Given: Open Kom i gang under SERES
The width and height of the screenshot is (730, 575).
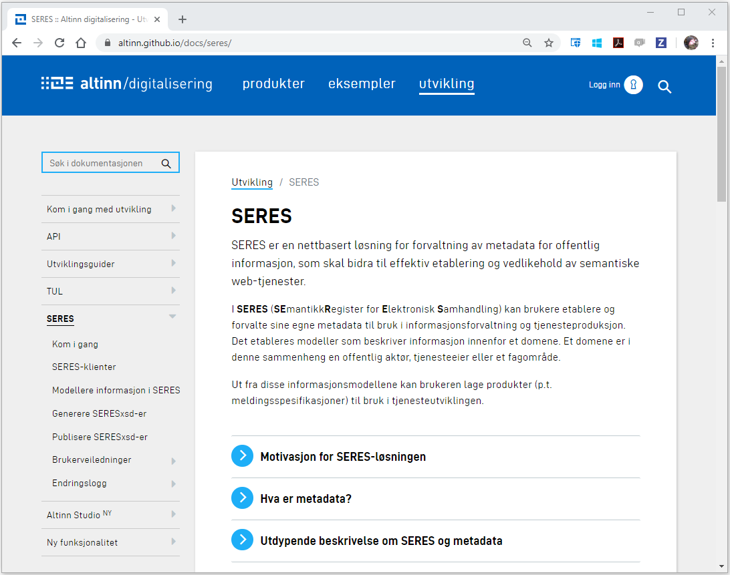Looking at the screenshot, I should (75, 344).
